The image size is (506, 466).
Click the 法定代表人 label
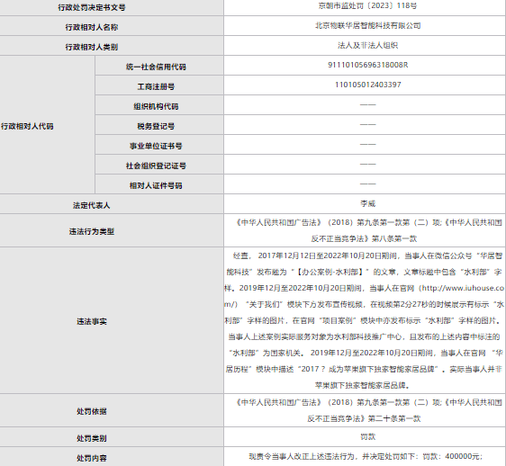coord(92,205)
